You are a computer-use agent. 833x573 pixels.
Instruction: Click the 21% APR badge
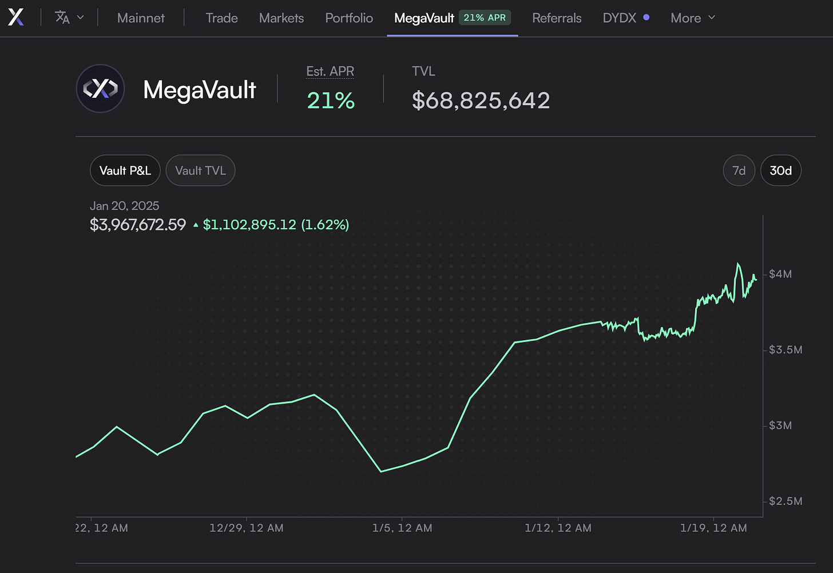[485, 18]
